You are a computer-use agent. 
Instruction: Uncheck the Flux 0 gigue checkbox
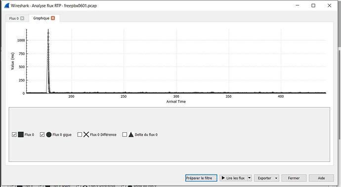click(42, 135)
